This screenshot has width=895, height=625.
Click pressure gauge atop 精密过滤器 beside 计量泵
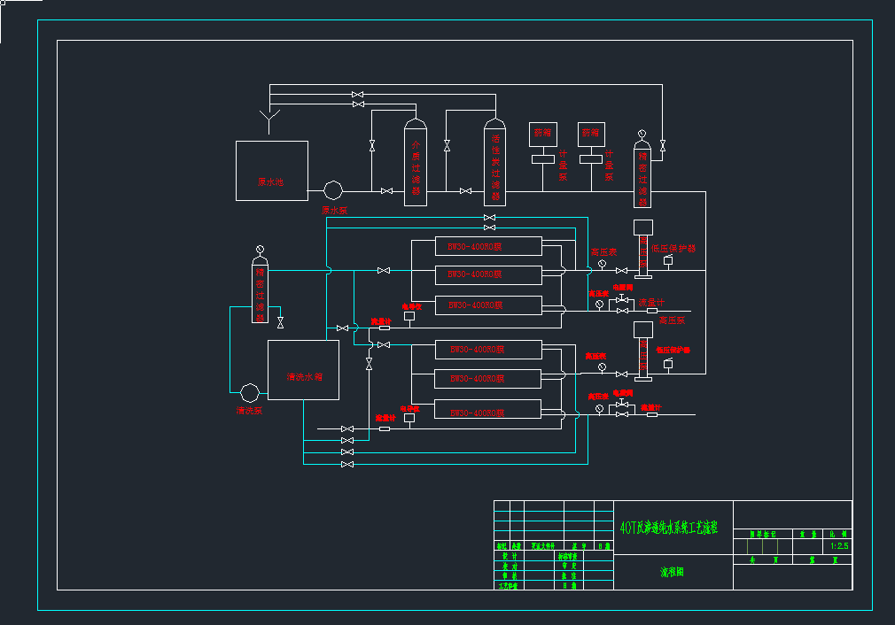pos(642,134)
